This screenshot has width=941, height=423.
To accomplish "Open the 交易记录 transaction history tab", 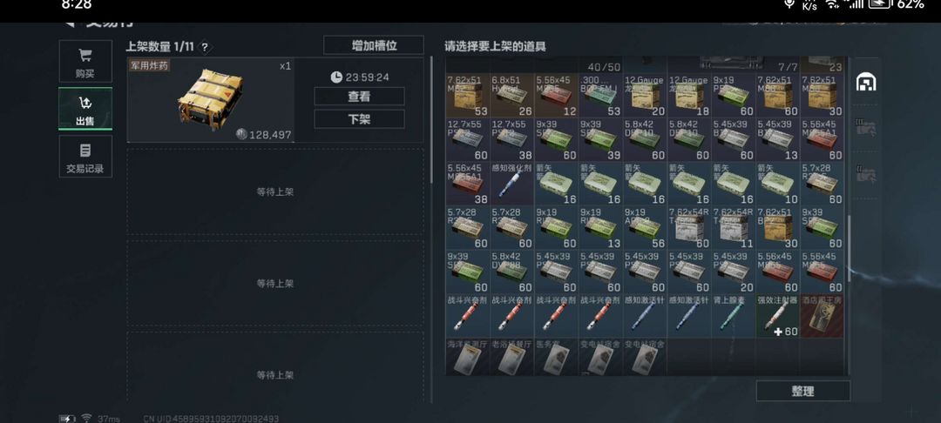I will click(85, 156).
